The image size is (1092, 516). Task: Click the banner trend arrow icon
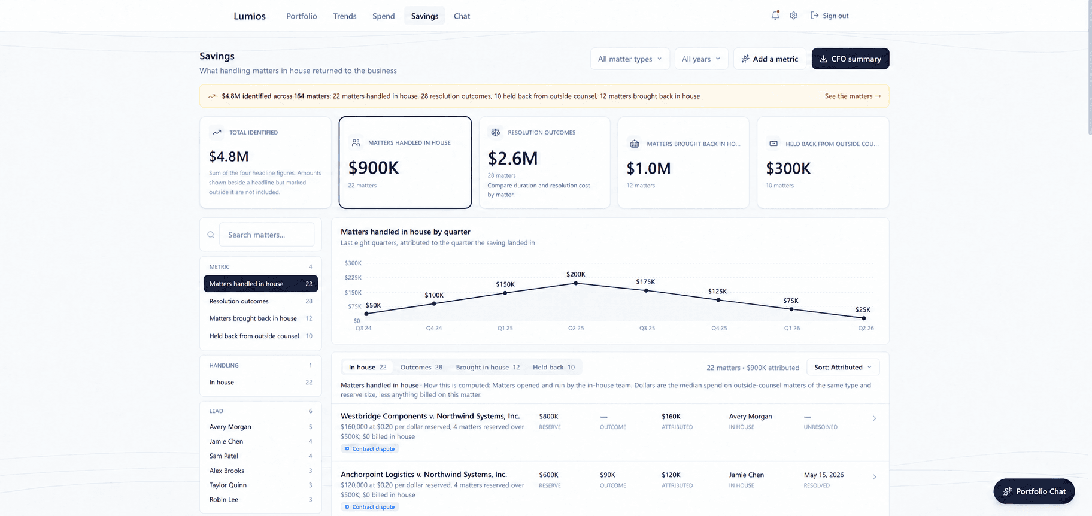(x=211, y=96)
